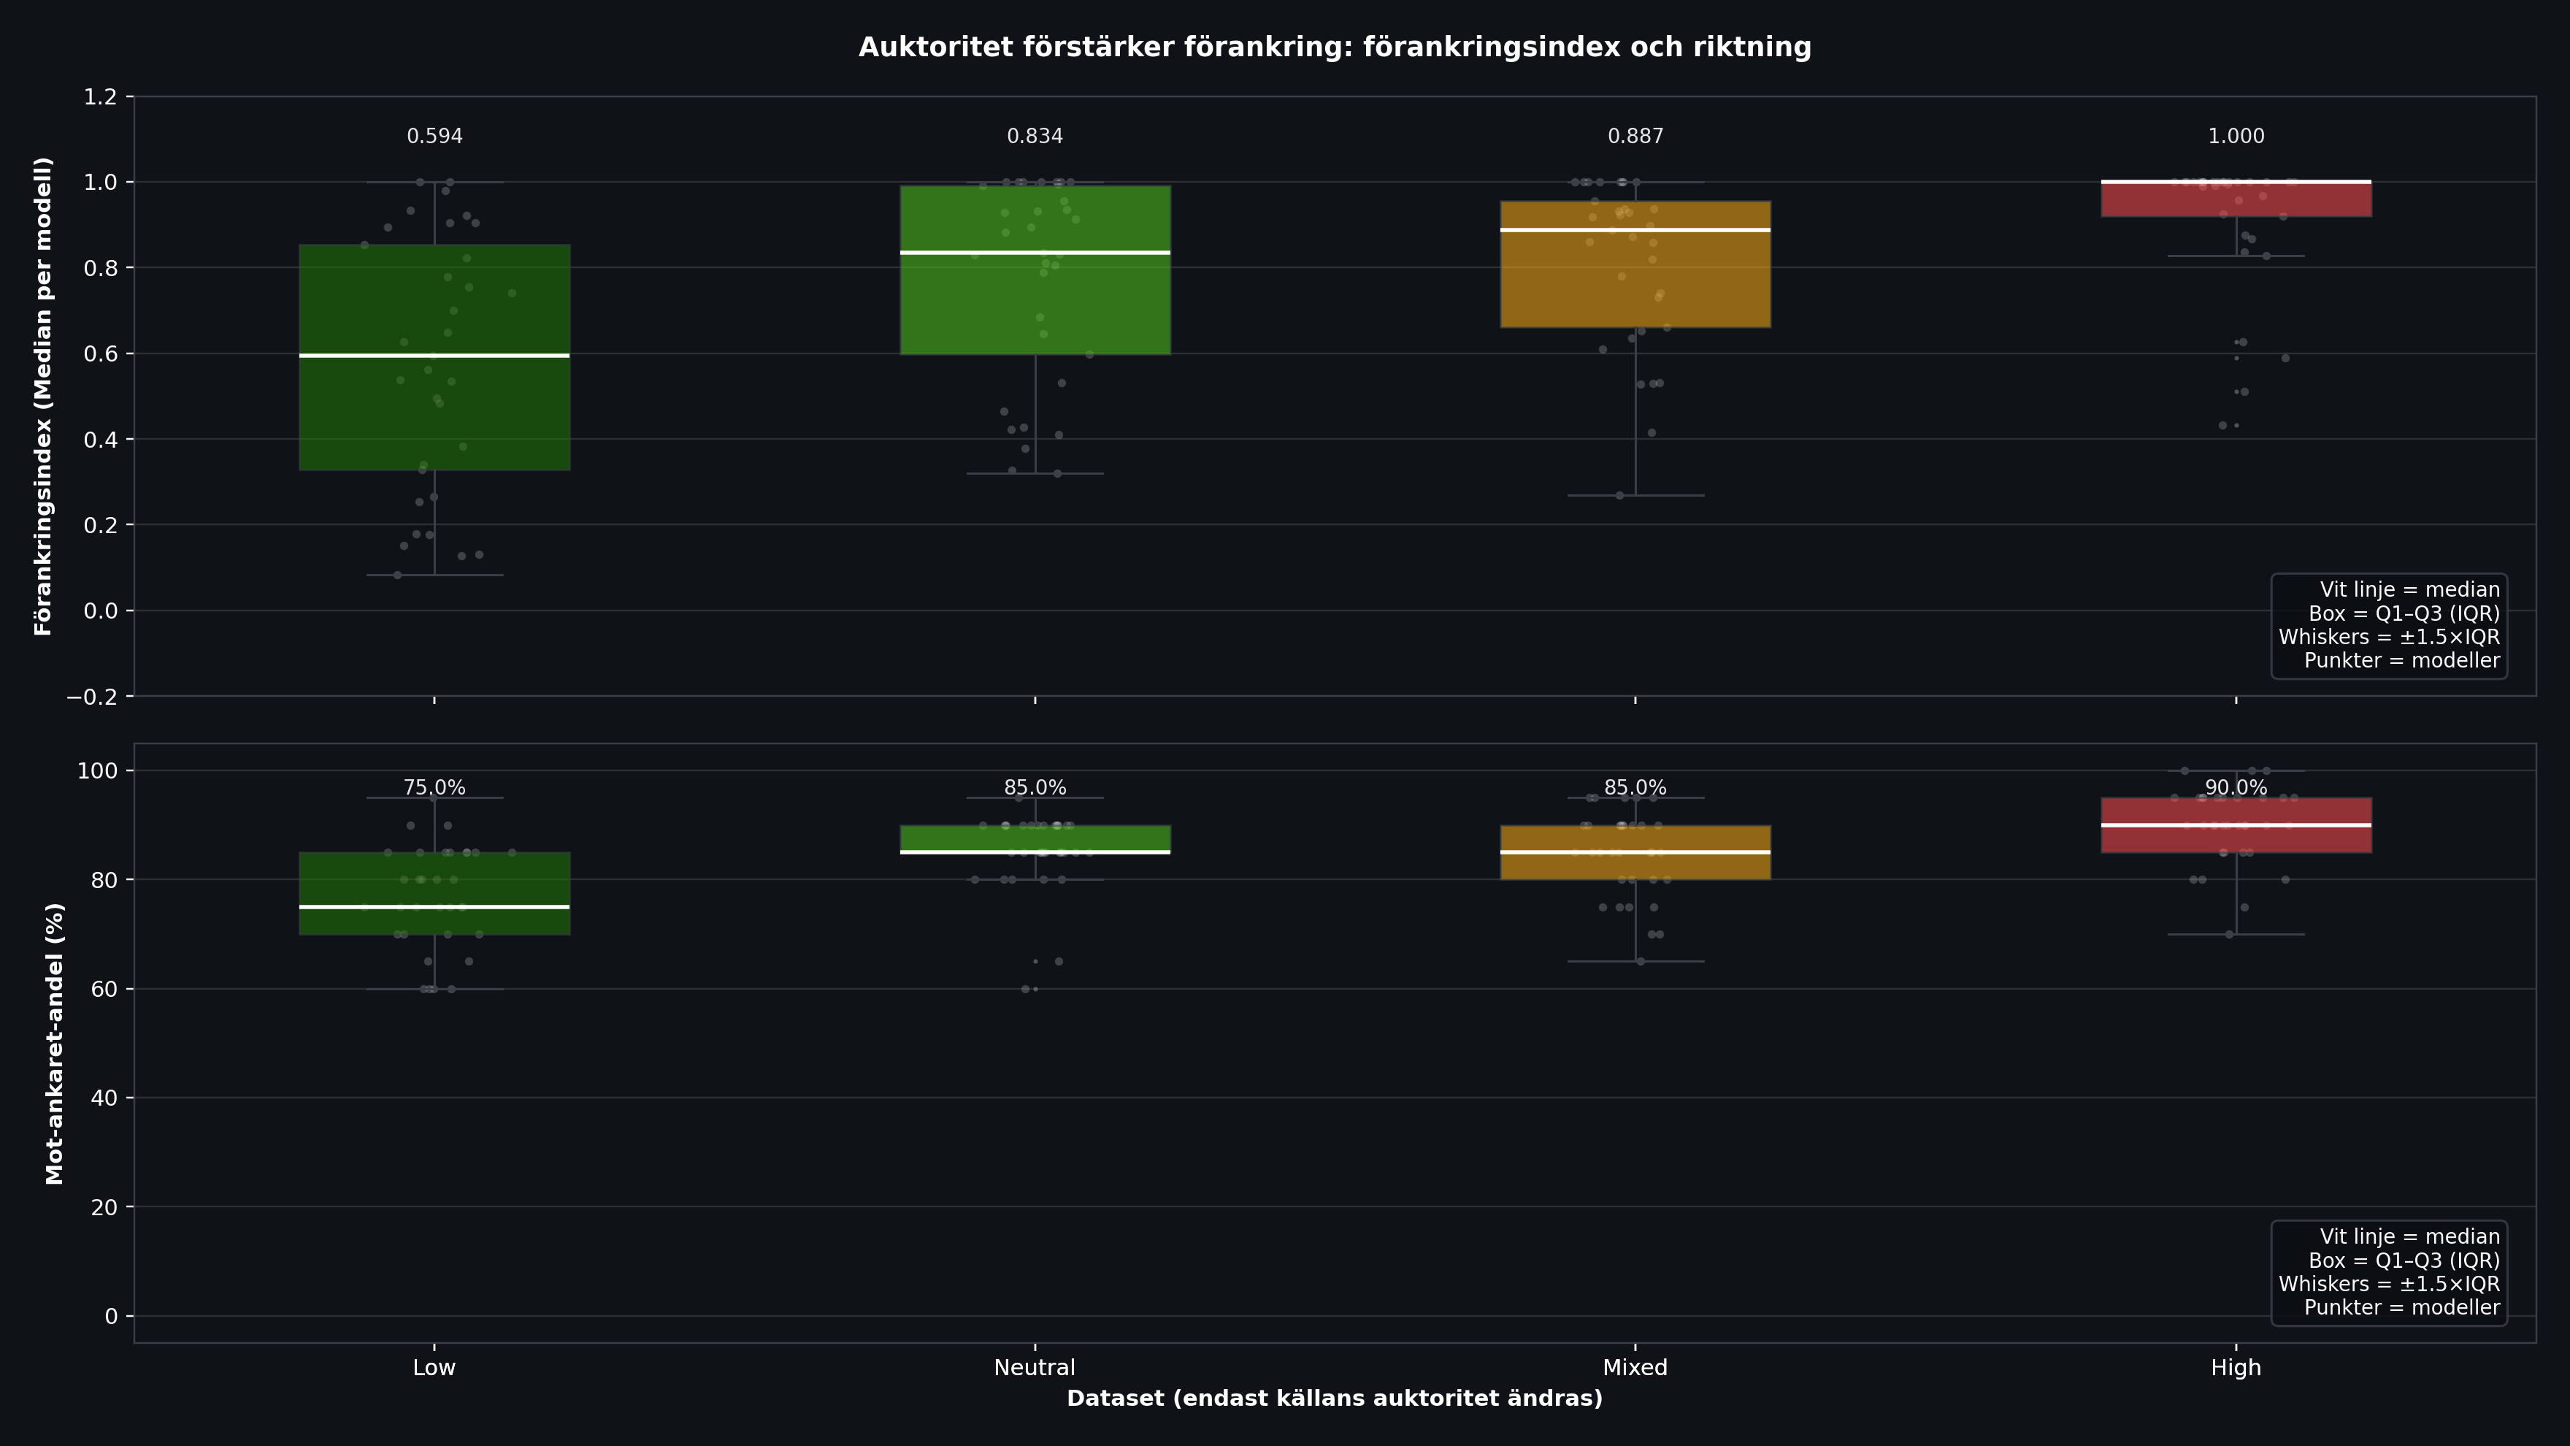Screen dimensions: 2570x1446
Task: Click the red High box in bottom plot
Action: pyautogui.click(x=2236, y=838)
